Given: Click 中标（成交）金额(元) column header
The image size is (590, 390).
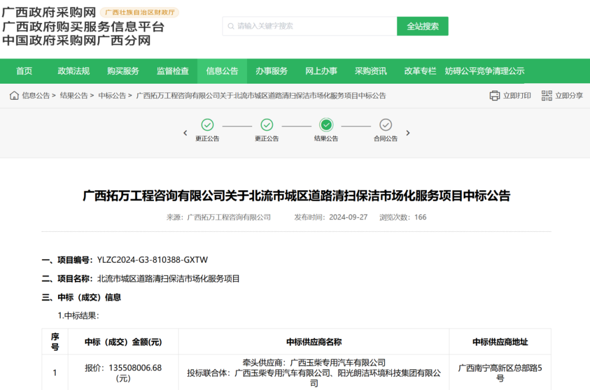Looking at the screenshot, I should 123,342.
